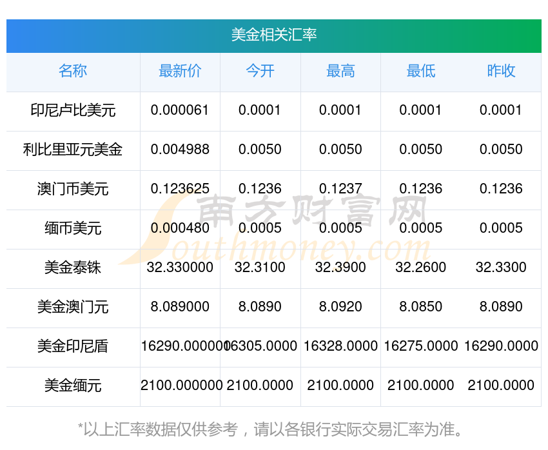Click 美金印尼盾 lowest value 16275.0000
This screenshot has height=450, width=548.
pyautogui.click(x=421, y=346)
